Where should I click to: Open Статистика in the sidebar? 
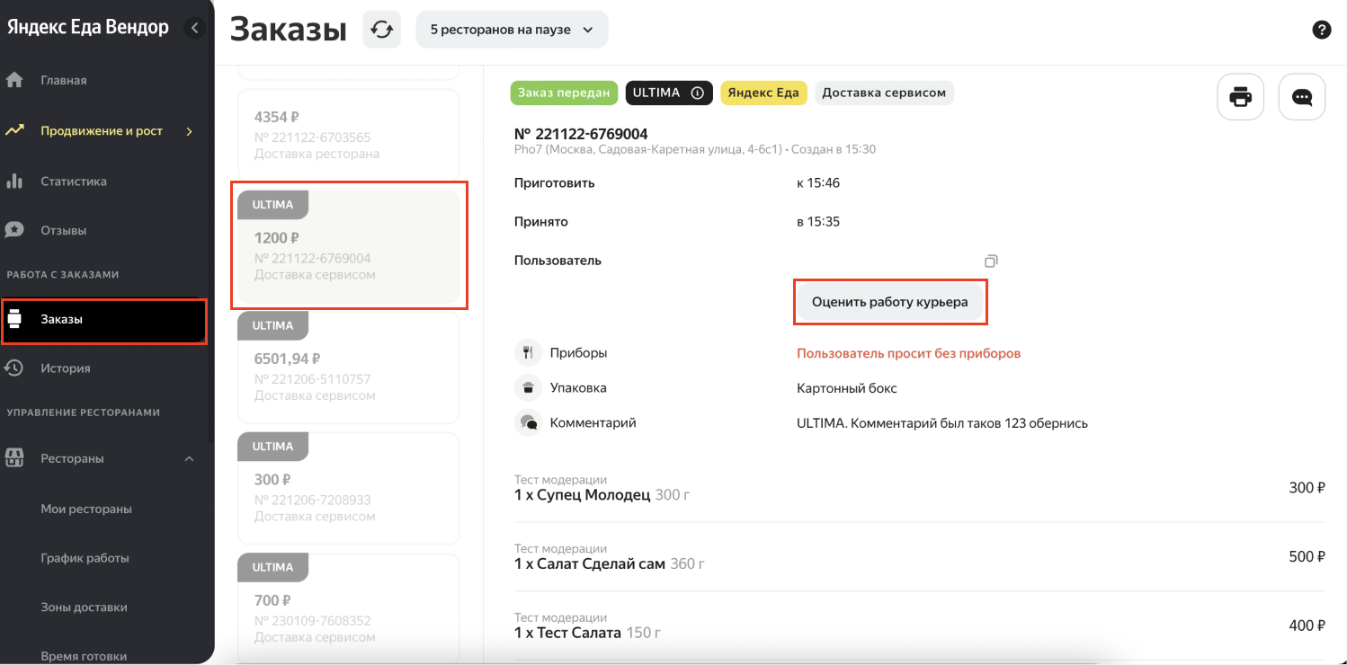point(73,182)
